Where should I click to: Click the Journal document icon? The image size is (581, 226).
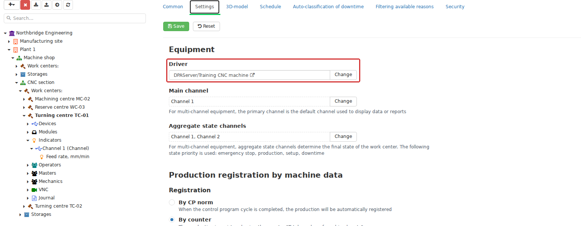pos(34,198)
